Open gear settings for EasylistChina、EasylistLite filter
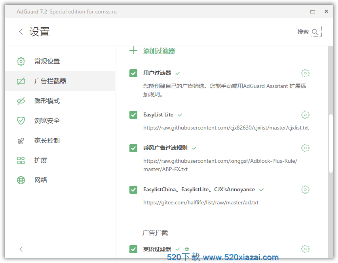Screen dimensions: 338x263 (x=305, y=190)
